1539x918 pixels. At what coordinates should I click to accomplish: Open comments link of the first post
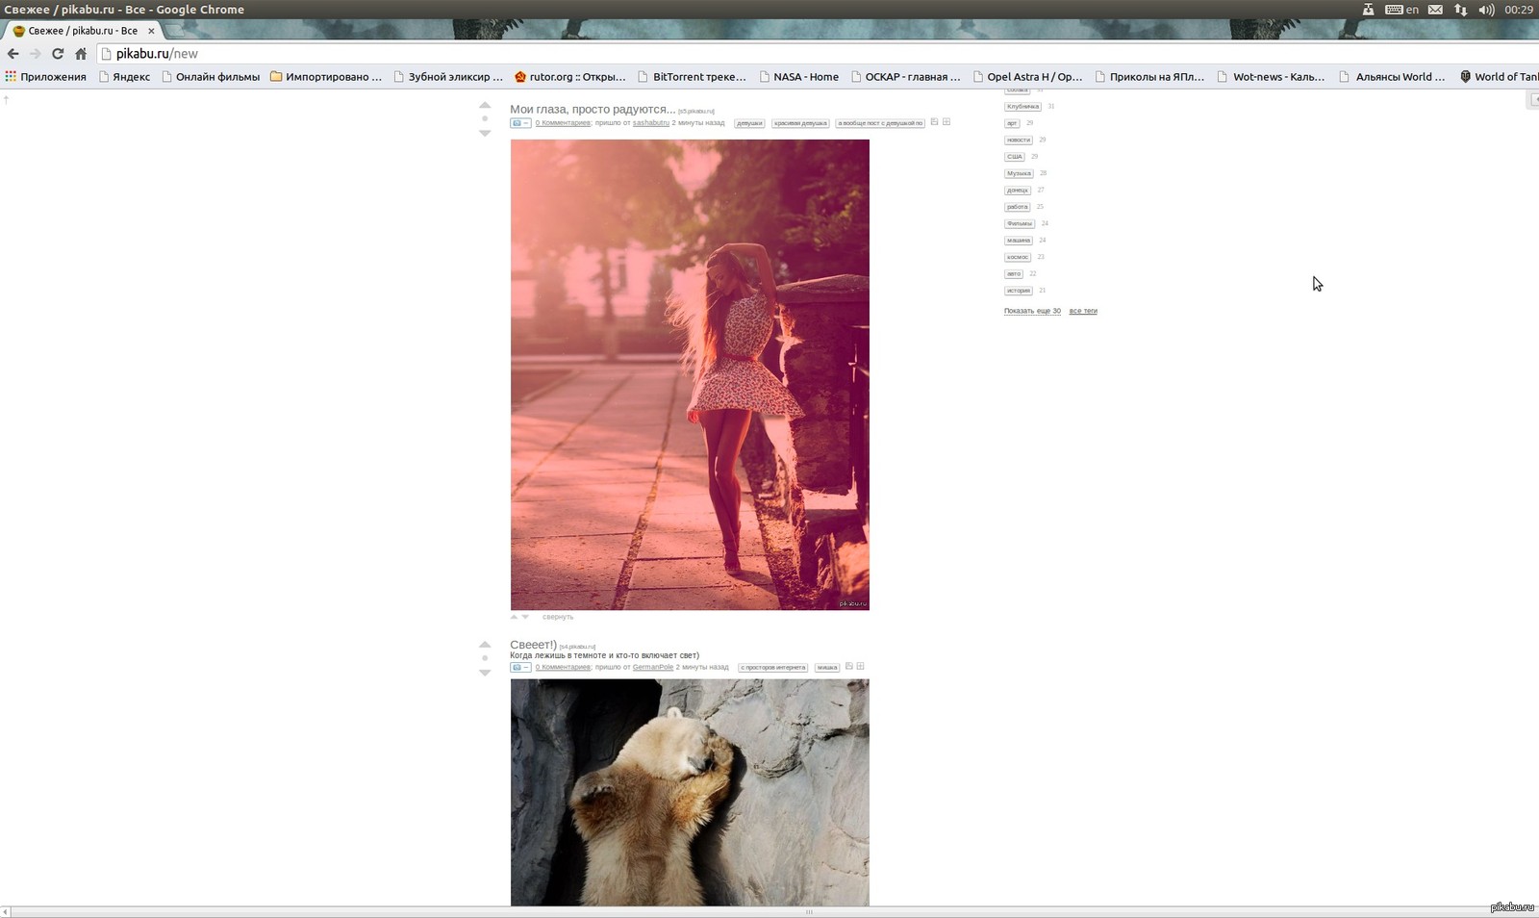(563, 123)
